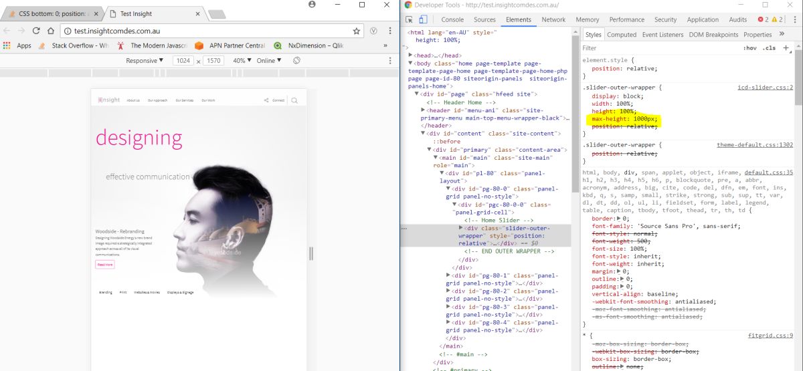Show more bookmarks chevron
803x371 pixels.
point(385,45)
